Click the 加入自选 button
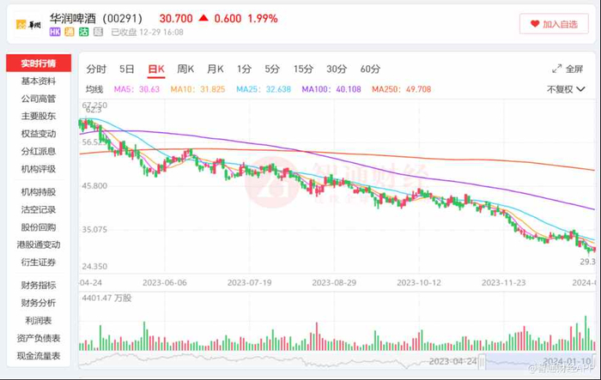Screen dimensions: 601x380 coord(553,25)
